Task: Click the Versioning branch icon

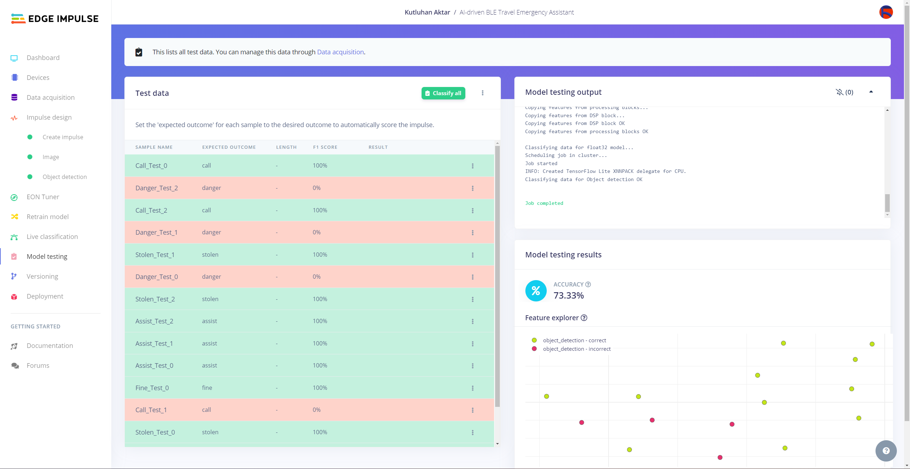Action: click(14, 277)
